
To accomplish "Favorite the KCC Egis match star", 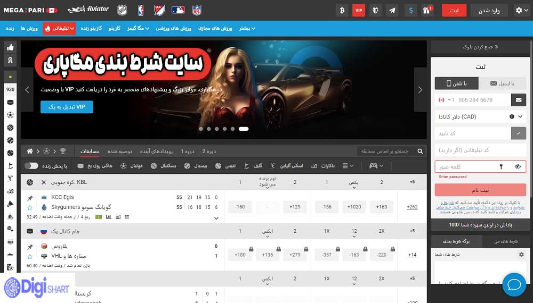I will point(30,207).
